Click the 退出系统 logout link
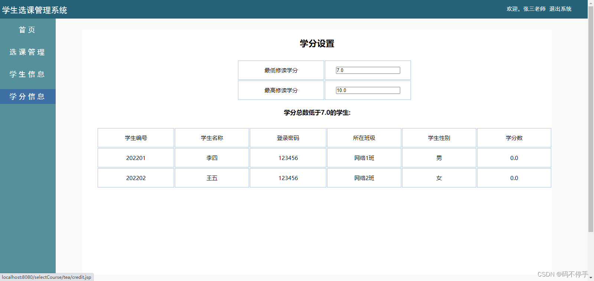594x281 pixels. coord(560,9)
